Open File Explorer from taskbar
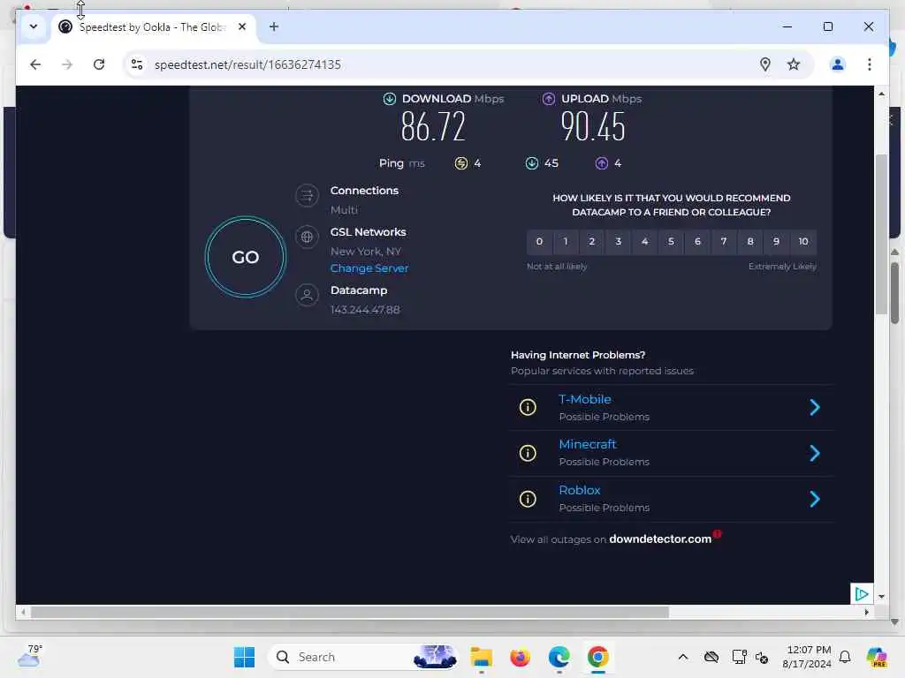The image size is (905, 678). click(x=481, y=657)
